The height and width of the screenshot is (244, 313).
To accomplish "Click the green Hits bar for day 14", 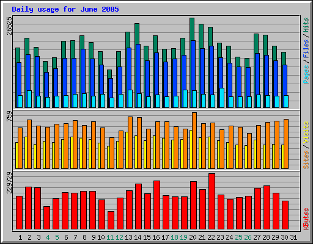I will coord(137,34).
